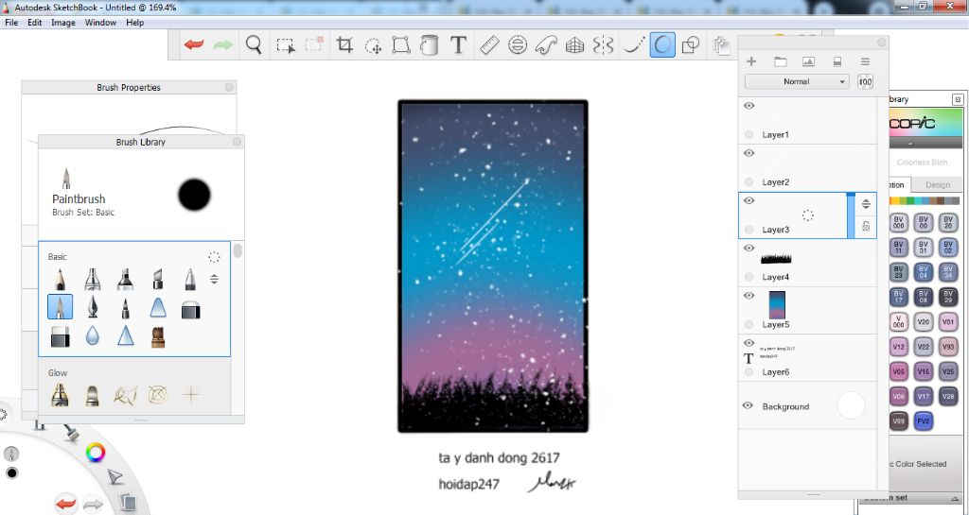Collapse the Copic color header arrow
Screen dimensions: 969x515
(911, 143)
